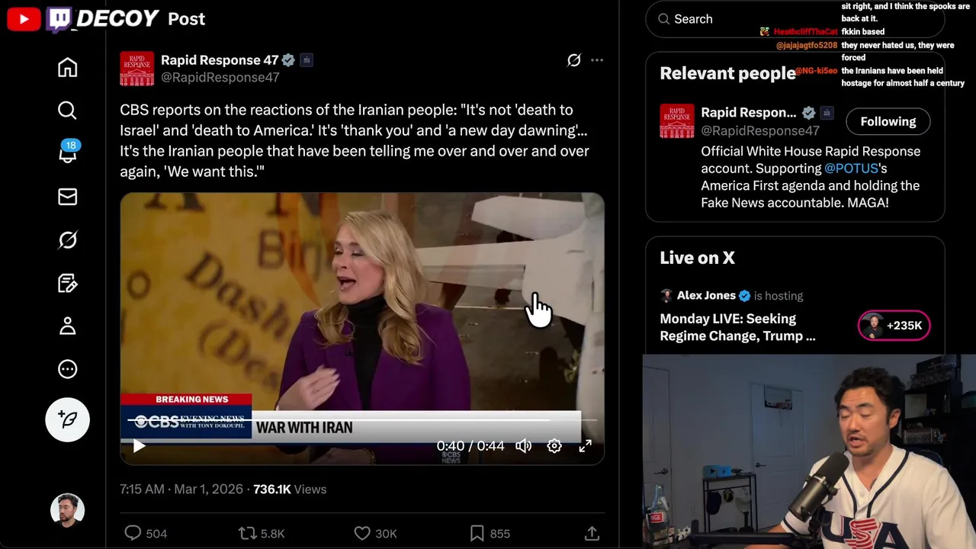Click the +235K listeners pill
The image size is (976, 549).
click(894, 326)
